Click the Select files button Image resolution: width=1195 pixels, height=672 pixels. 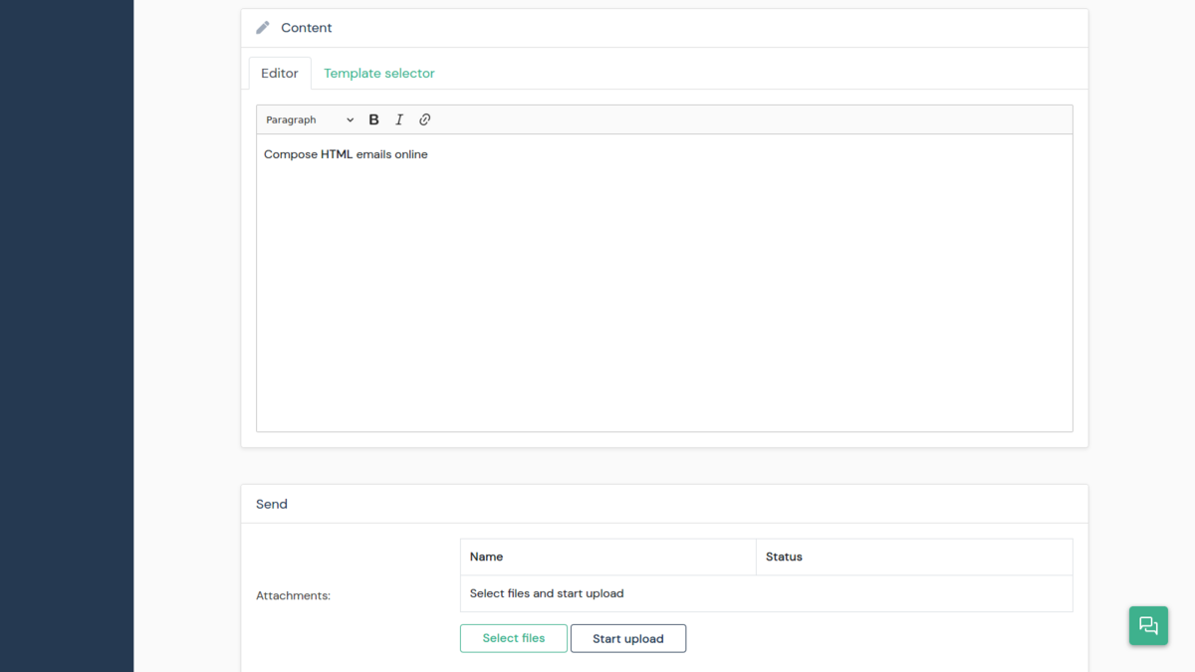coord(514,638)
